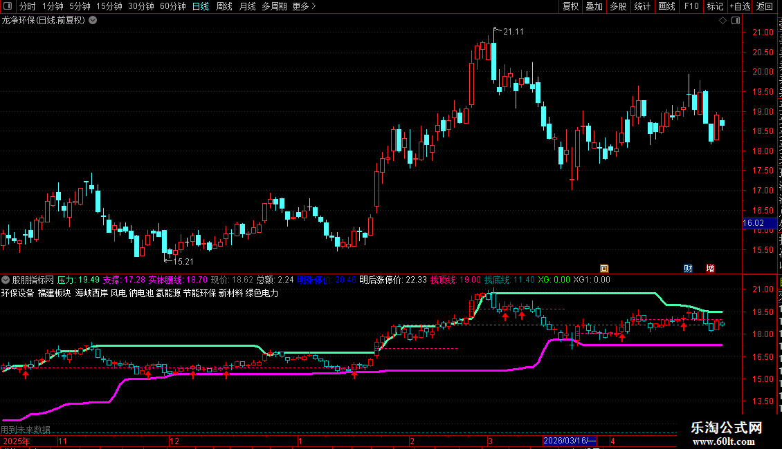Switch to 月线 monthly chart
Image resolution: width=782 pixels, height=449 pixels.
tap(247, 6)
